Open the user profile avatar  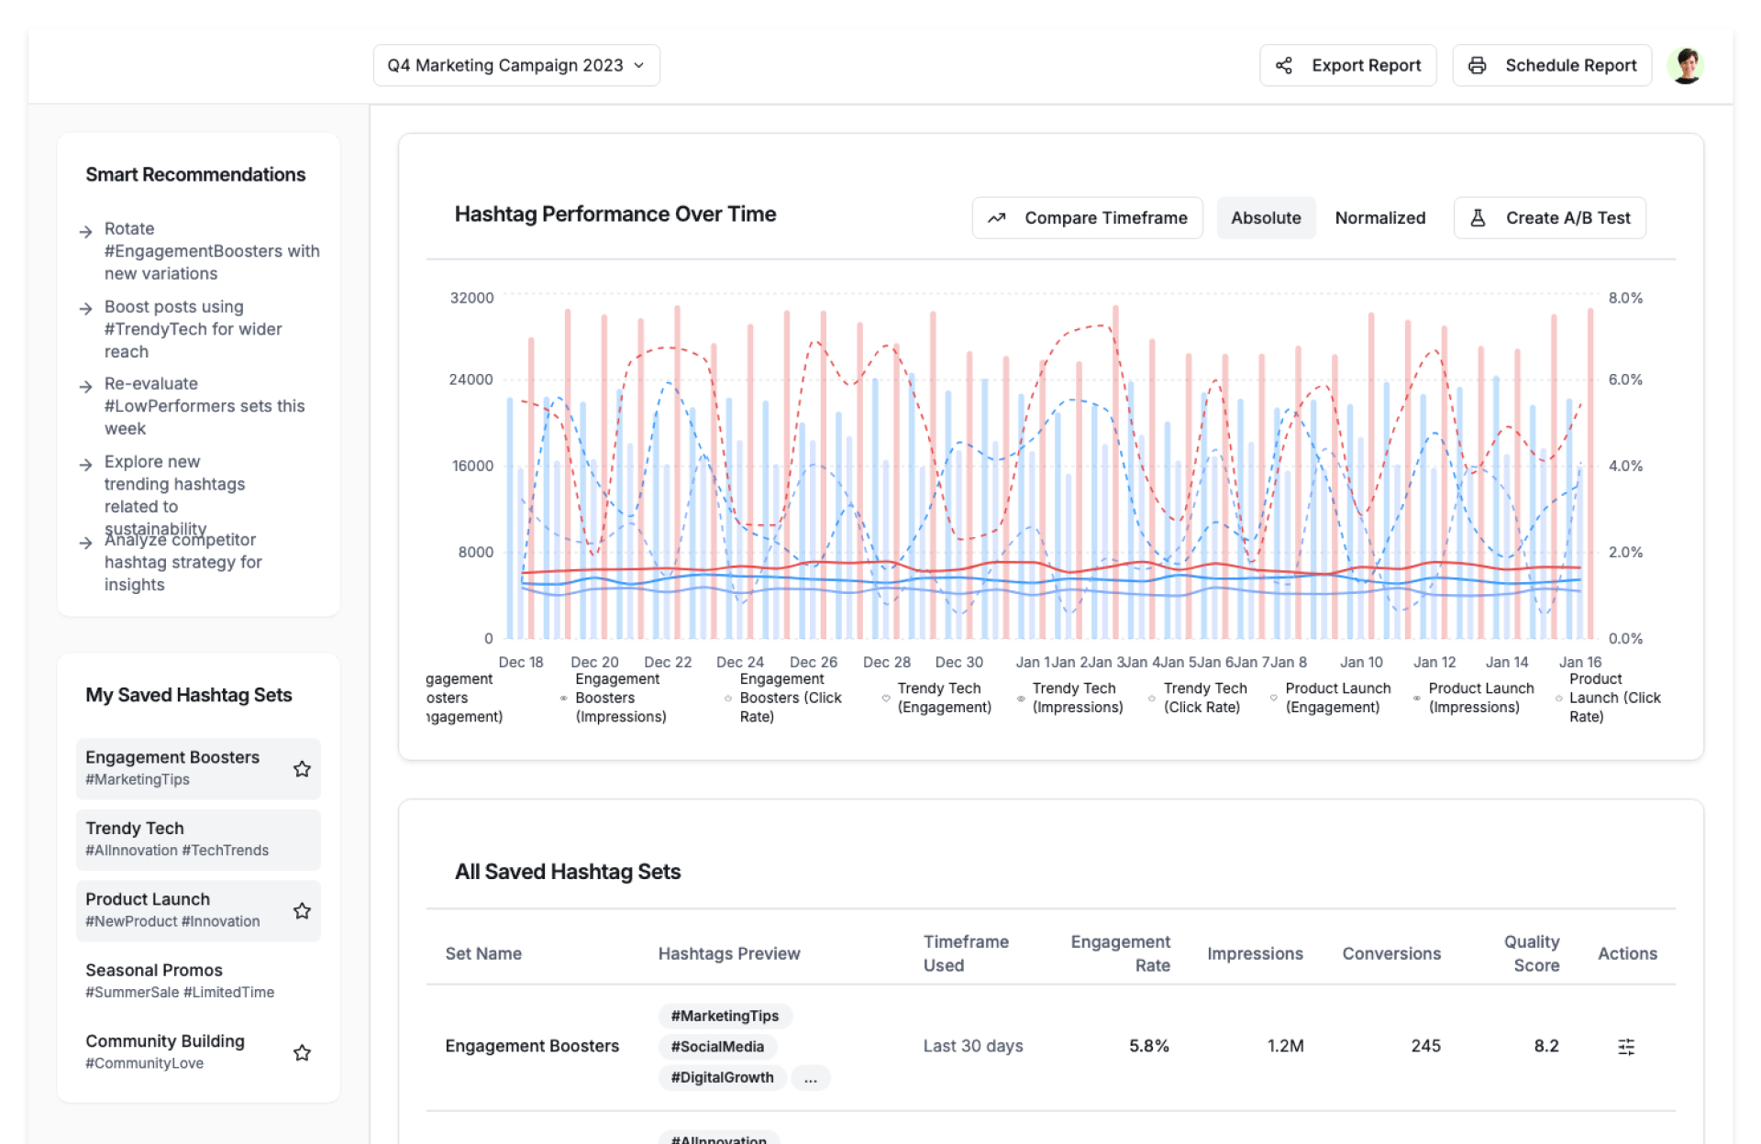[x=1685, y=65]
